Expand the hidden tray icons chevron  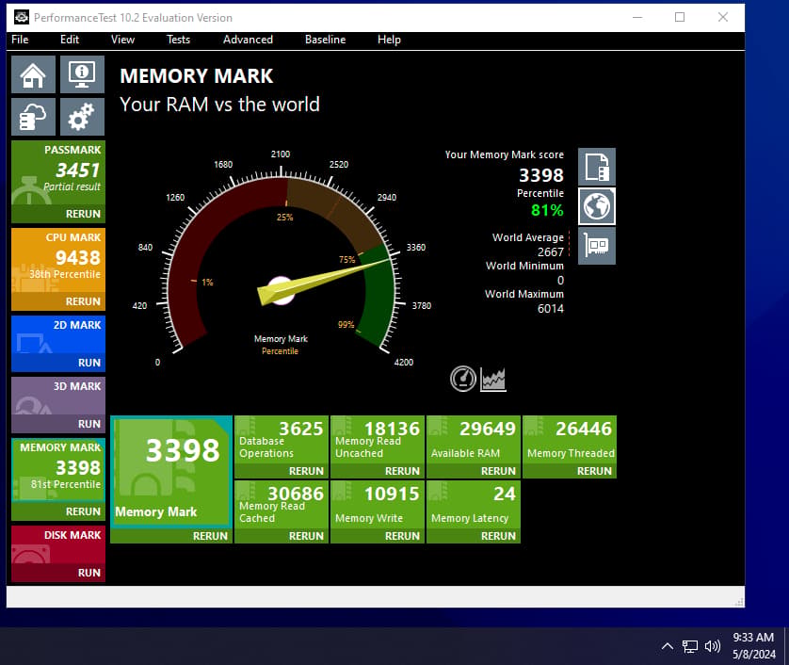668,646
